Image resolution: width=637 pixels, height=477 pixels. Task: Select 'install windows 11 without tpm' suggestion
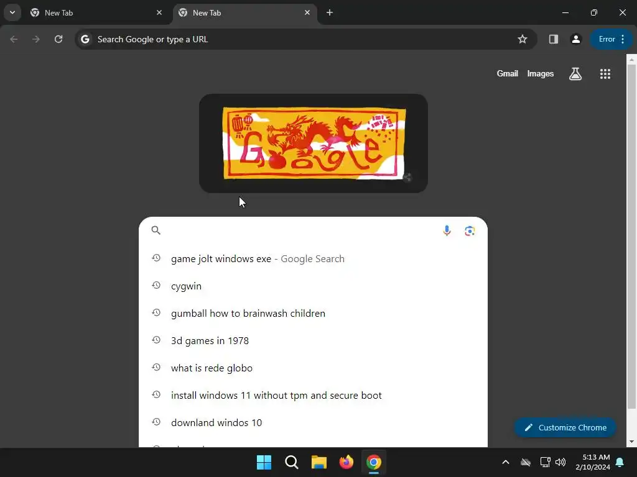[313, 395]
